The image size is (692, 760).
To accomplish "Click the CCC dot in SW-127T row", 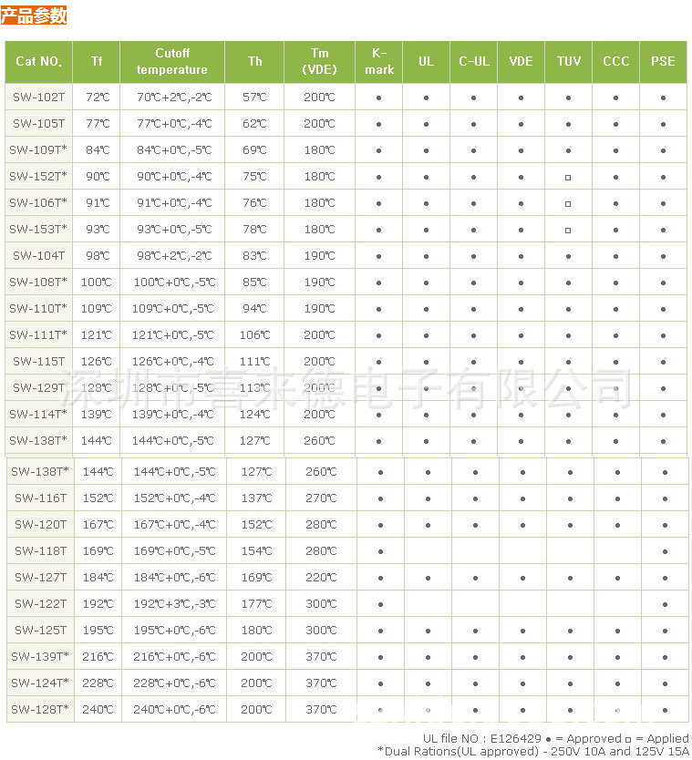I will tap(617, 578).
